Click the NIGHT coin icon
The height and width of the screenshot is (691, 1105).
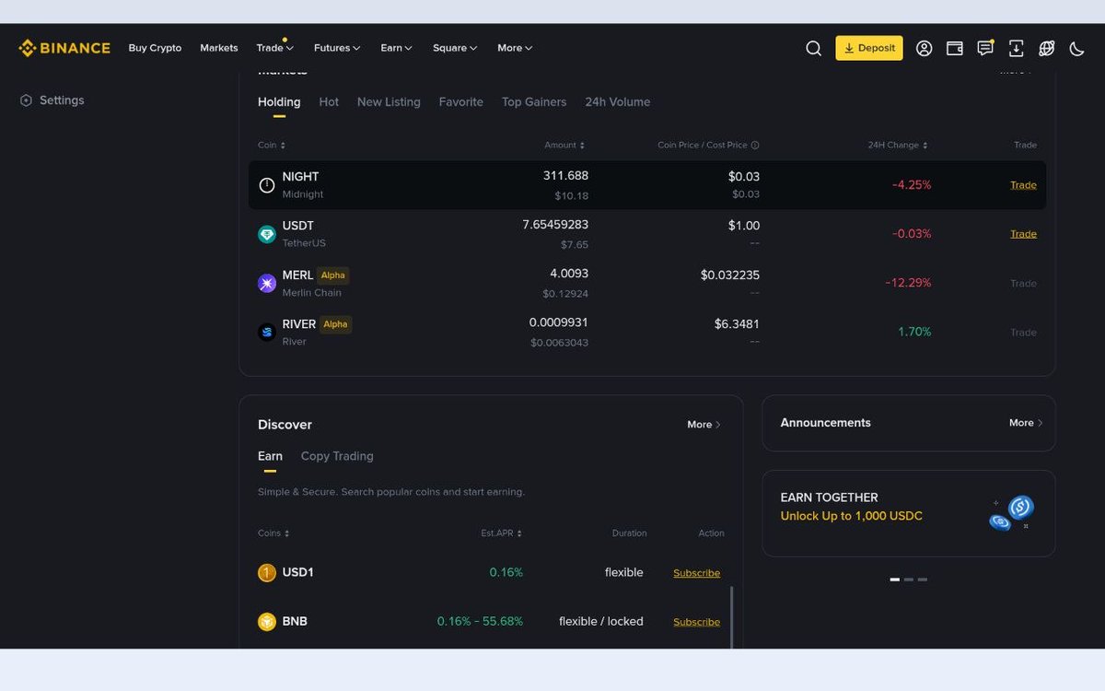[x=267, y=185]
